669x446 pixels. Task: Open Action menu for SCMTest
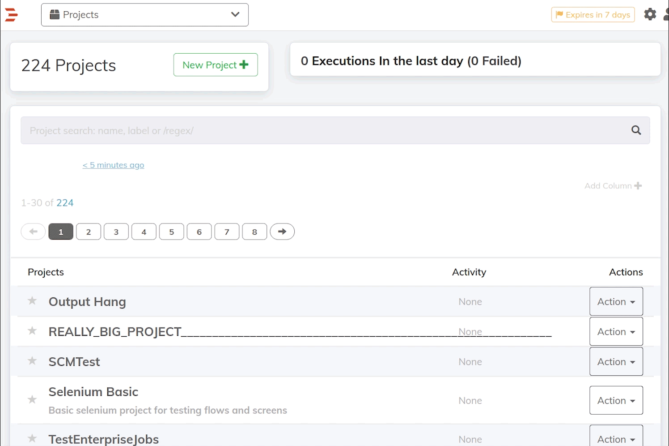point(616,361)
